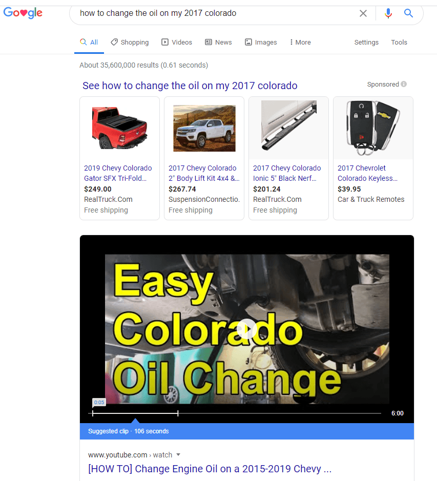
Task: Click Car & Truck Remotes seller name
Action: pyautogui.click(x=371, y=199)
